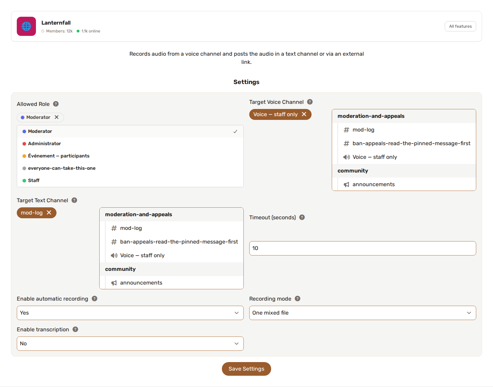The height and width of the screenshot is (387, 493).
Task: Choose the Événement — participants role
Action: click(130, 156)
